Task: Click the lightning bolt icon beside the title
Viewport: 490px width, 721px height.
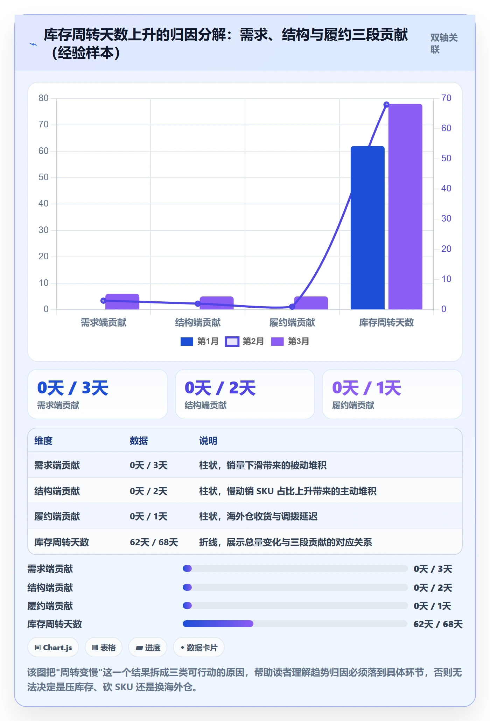Action: pos(33,44)
